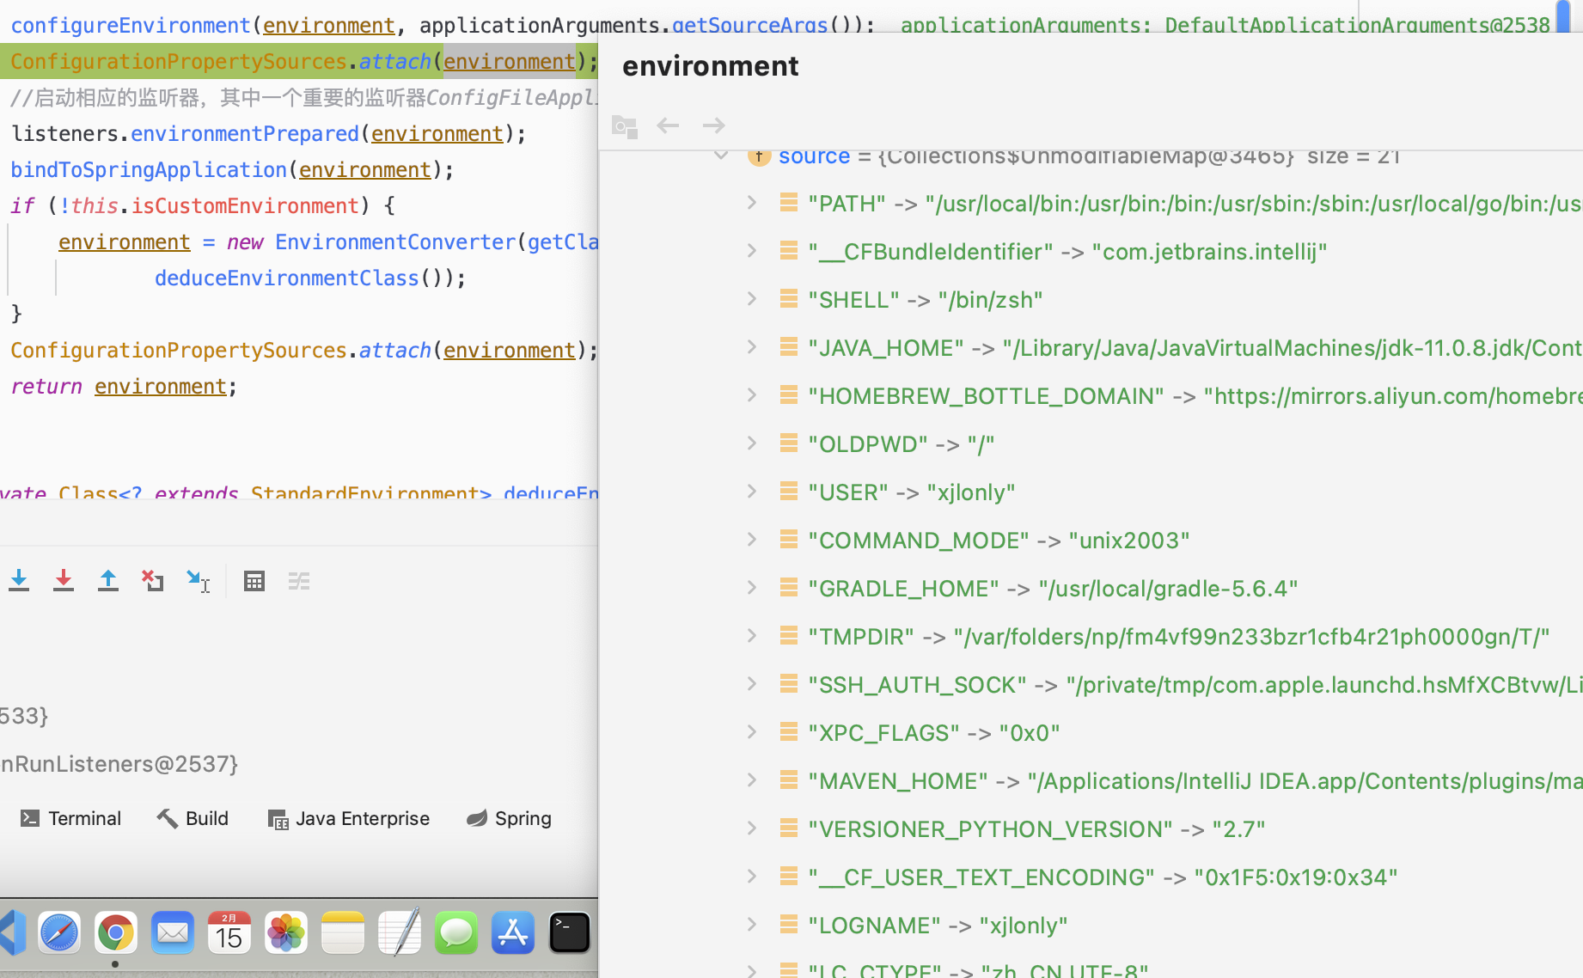
Task: Expand the "USER" entry
Action: [752, 492]
